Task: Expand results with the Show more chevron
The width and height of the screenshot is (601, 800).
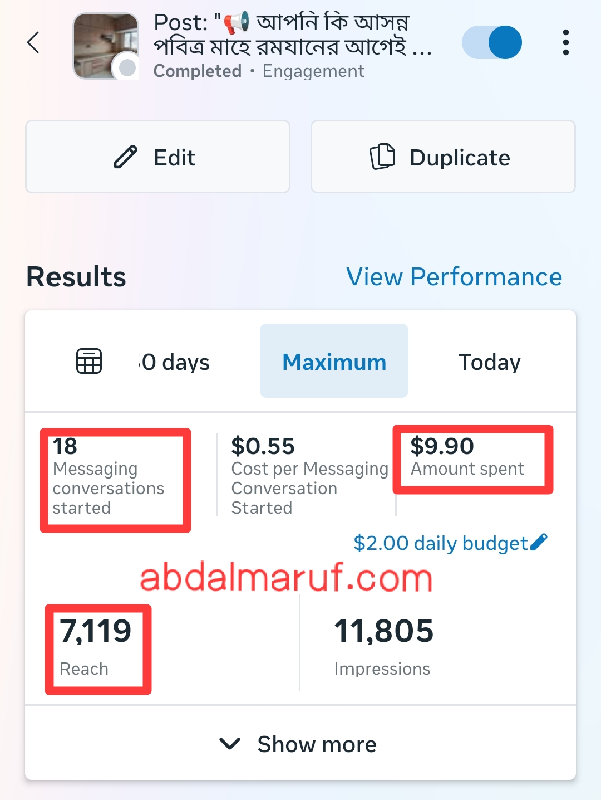Action: tap(230, 743)
